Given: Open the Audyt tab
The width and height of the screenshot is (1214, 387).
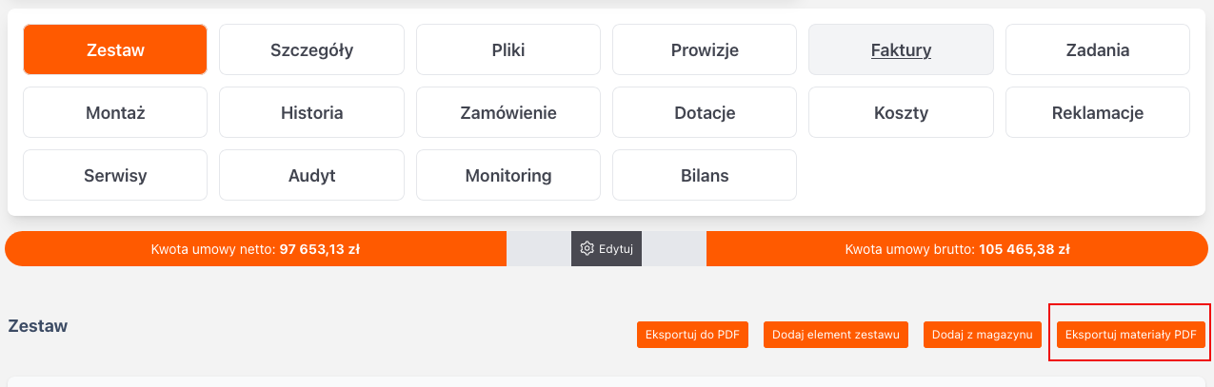Looking at the screenshot, I should click(x=311, y=175).
